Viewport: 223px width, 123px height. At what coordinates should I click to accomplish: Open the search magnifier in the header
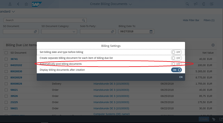(187, 4)
